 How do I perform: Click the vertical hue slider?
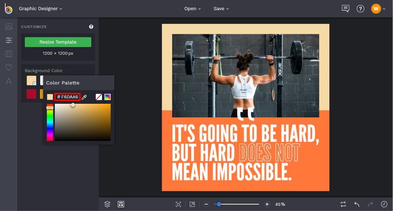point(50,123)
